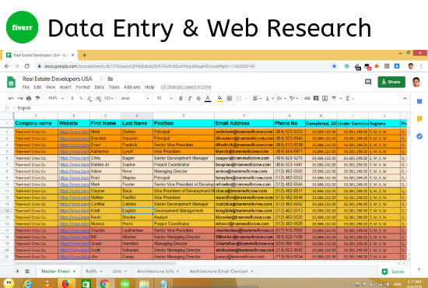The image size is (428, 288).
Task: Open the Arial font dropdown
Action: (x=135, y=98)
